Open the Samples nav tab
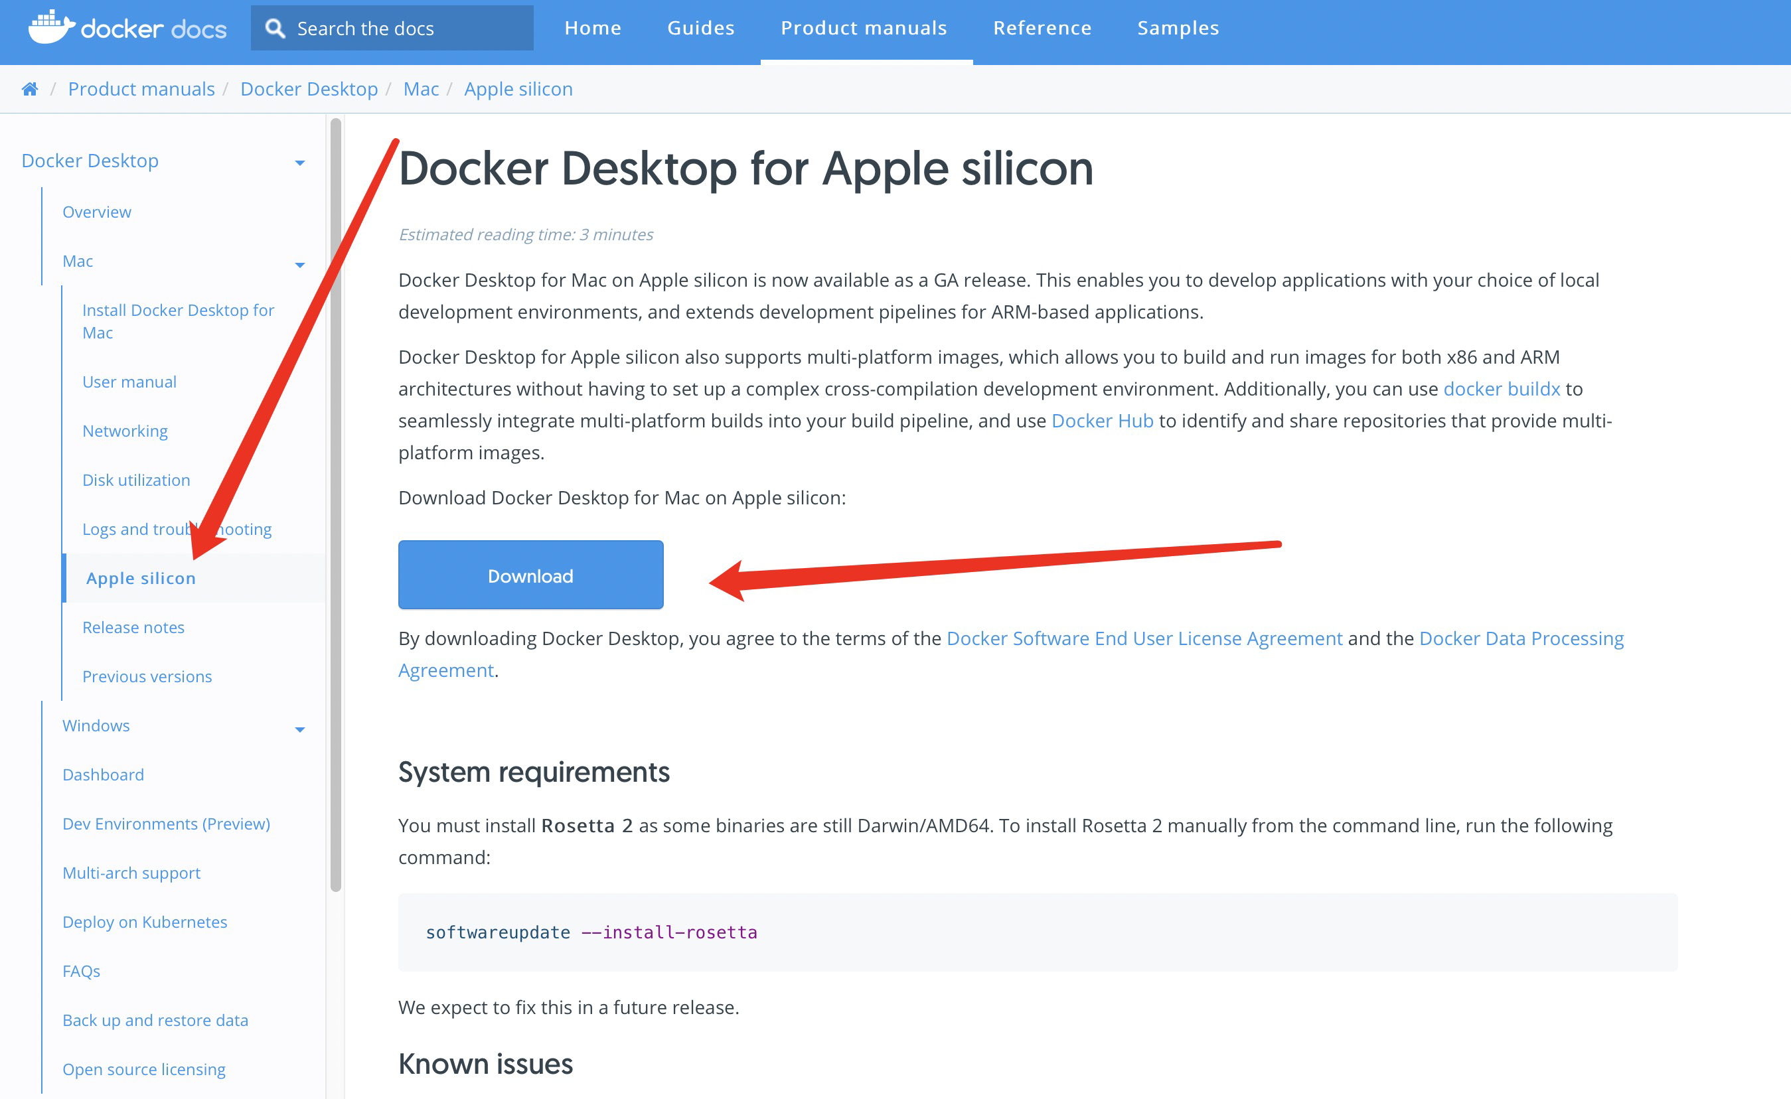Screen dimensions: 1791x1099 (x=1178, y=28)
